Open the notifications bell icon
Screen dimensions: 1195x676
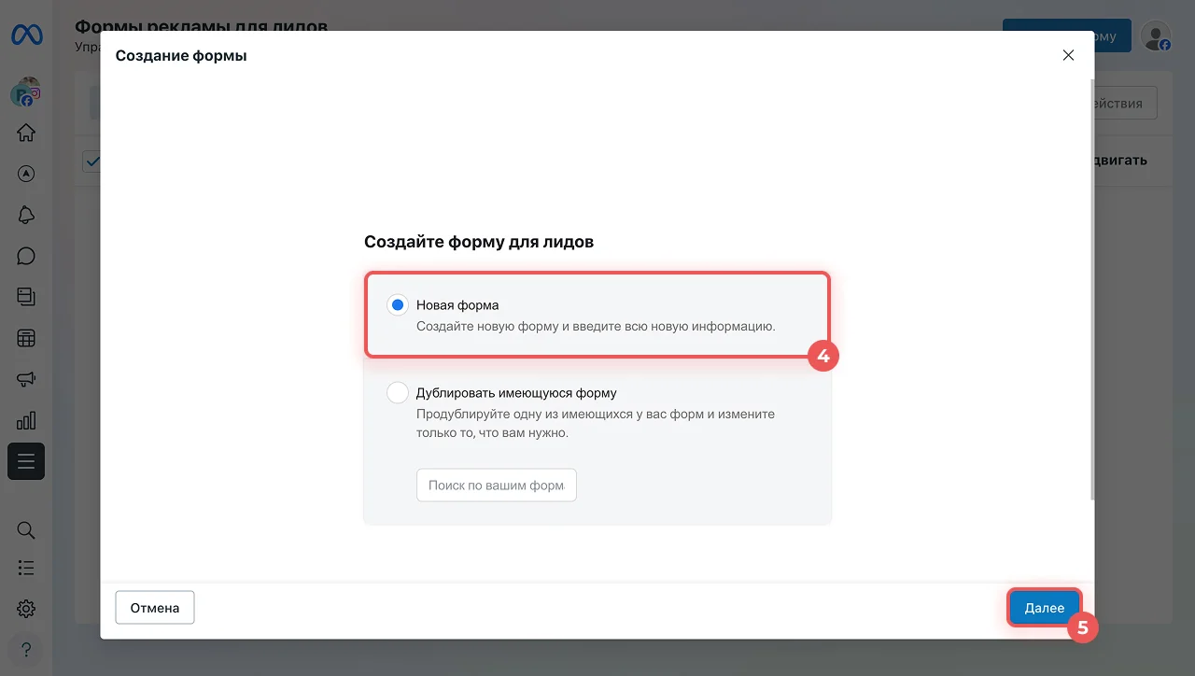pyautogui.click(x=26, y=215)
